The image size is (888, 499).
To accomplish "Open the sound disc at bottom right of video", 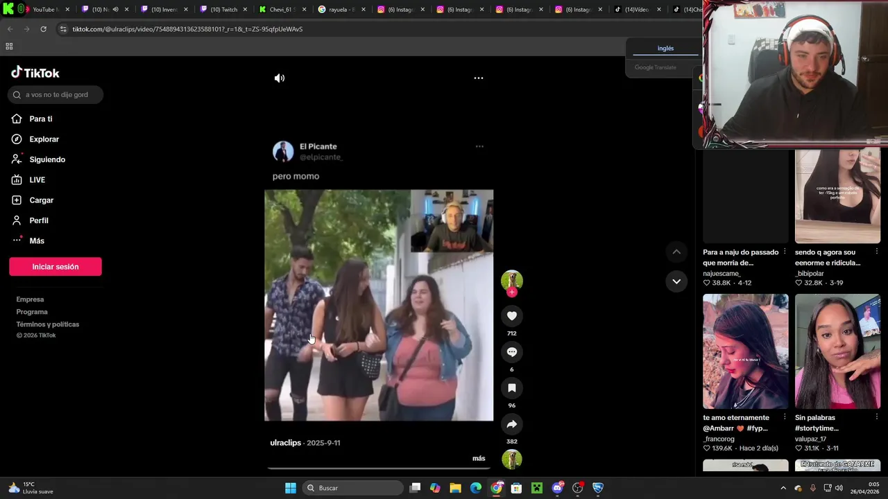I will (x=512, y=459).
